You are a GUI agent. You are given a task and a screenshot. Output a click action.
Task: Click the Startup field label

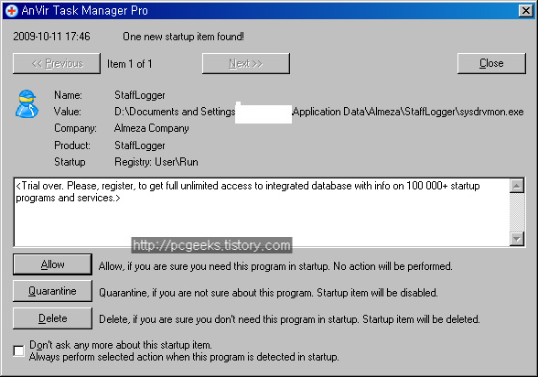click(70, 162)
